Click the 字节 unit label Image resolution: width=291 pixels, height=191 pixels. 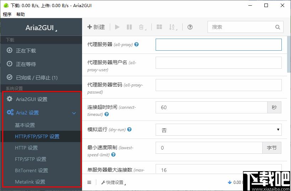(272, 148)
